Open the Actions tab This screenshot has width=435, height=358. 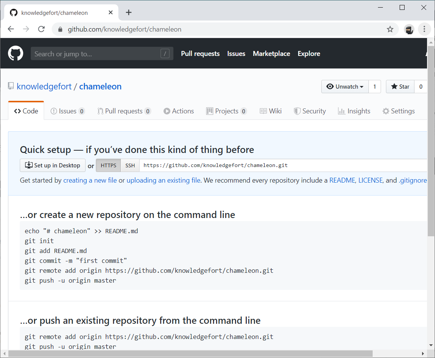pyautogui.click(x=179, y=111)
